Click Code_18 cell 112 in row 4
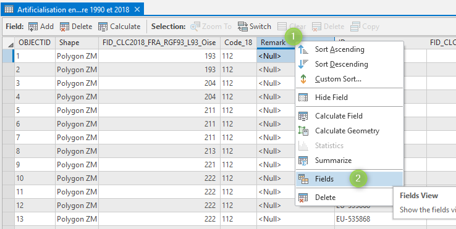This screenshot has height=229, width=456. pyautogui.click(x=238, y=97)
